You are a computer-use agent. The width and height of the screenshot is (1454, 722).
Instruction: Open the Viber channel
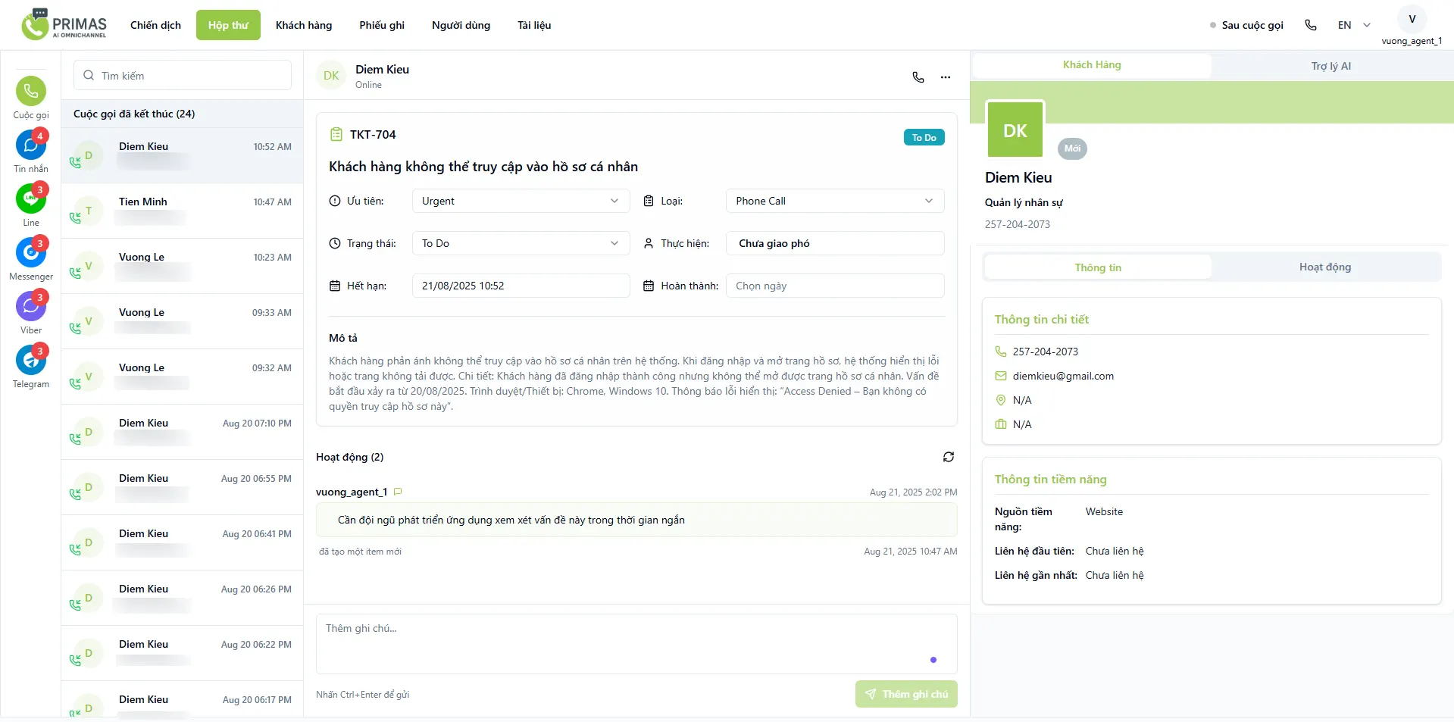[x=31, y=307]
